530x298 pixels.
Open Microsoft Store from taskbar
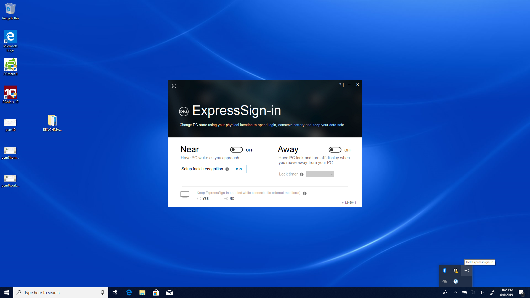(156, 292)
